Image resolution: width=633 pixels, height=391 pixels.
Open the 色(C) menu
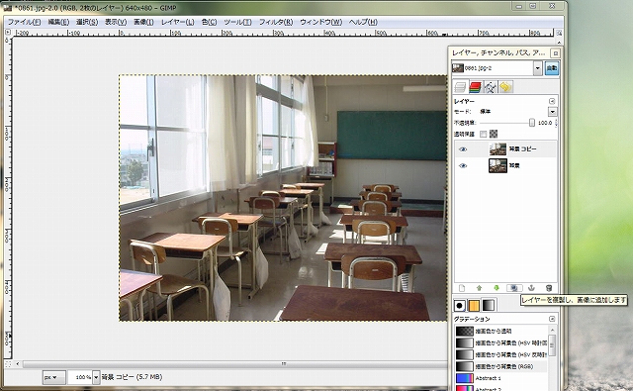(x=209, y=22)
